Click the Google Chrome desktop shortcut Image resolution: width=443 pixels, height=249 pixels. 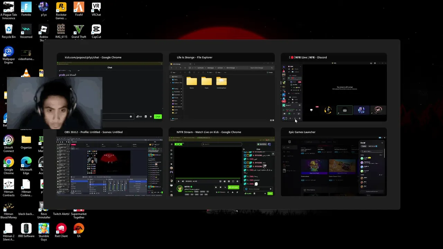(9, 166)
